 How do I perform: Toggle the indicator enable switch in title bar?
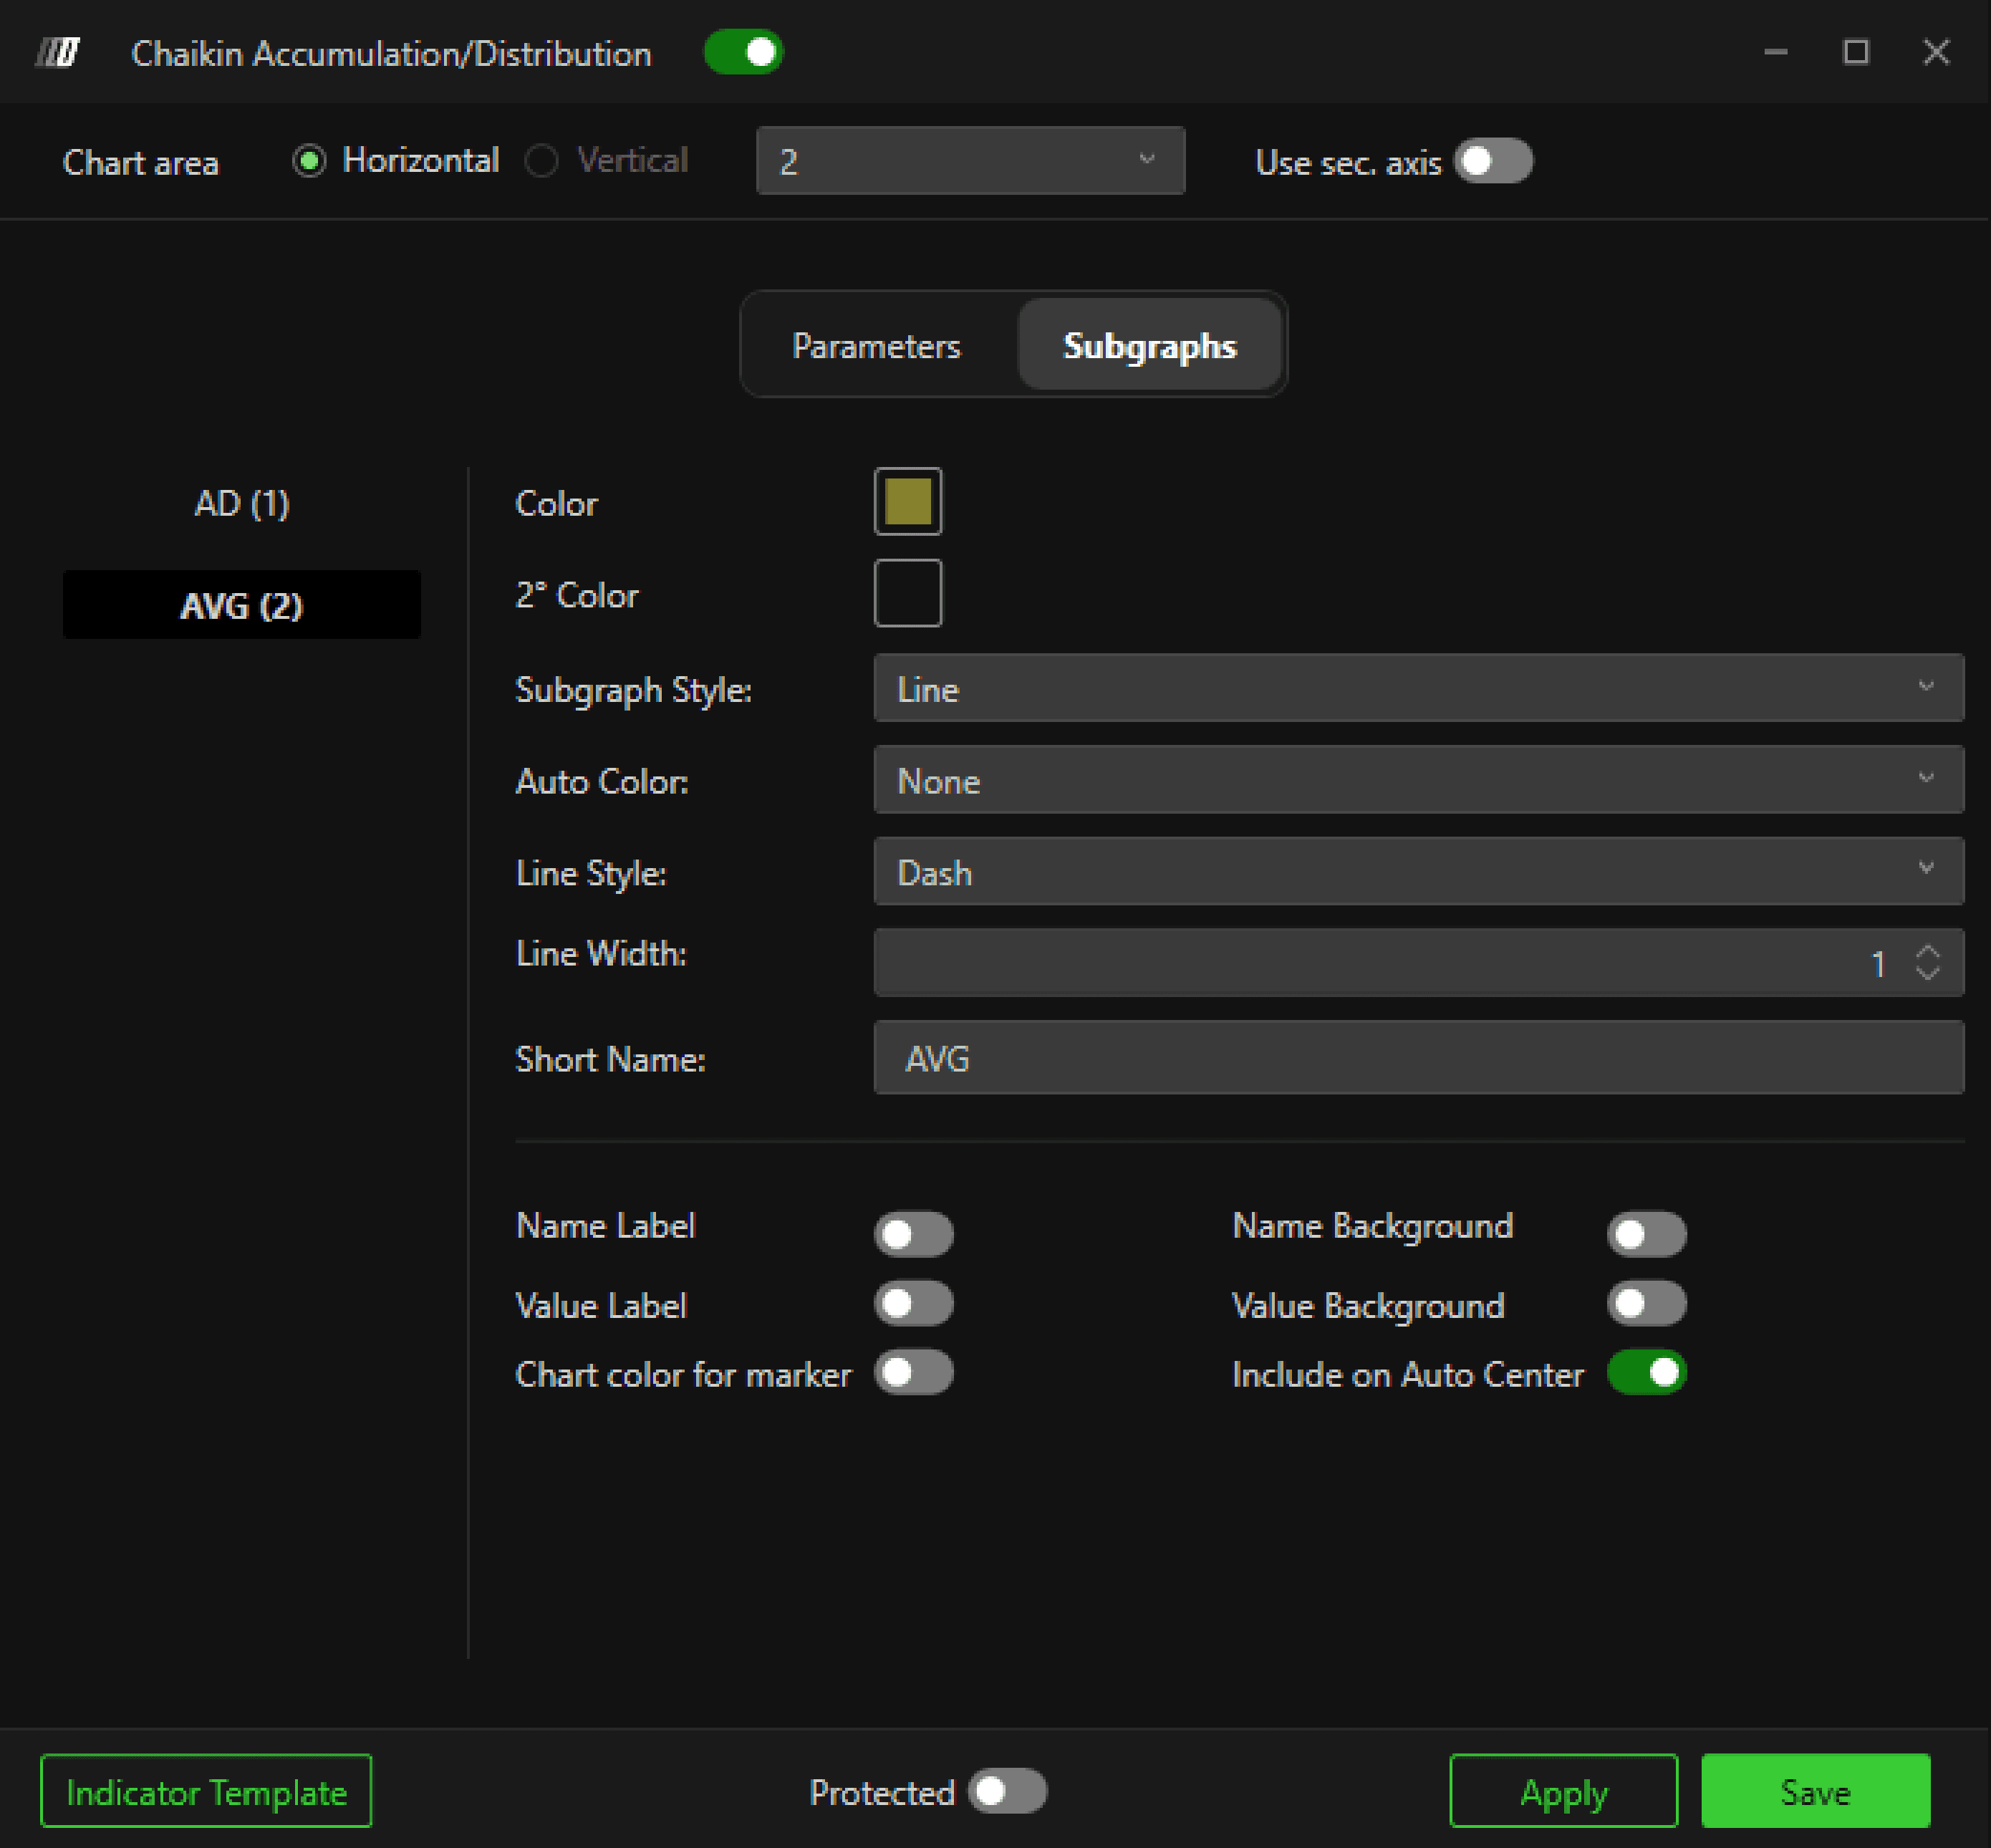pyautogui.click(x=743, y=52)
